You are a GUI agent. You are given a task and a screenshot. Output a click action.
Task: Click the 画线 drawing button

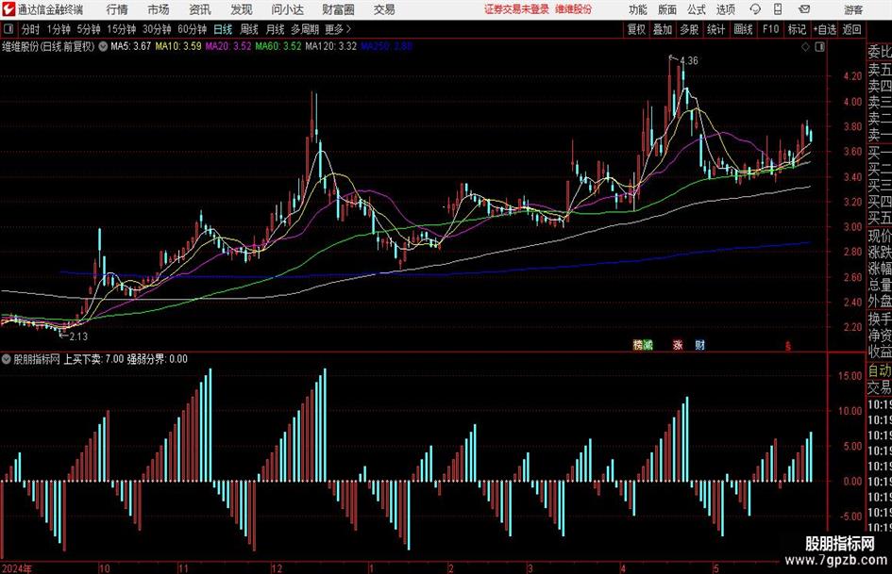pos(743,29)
